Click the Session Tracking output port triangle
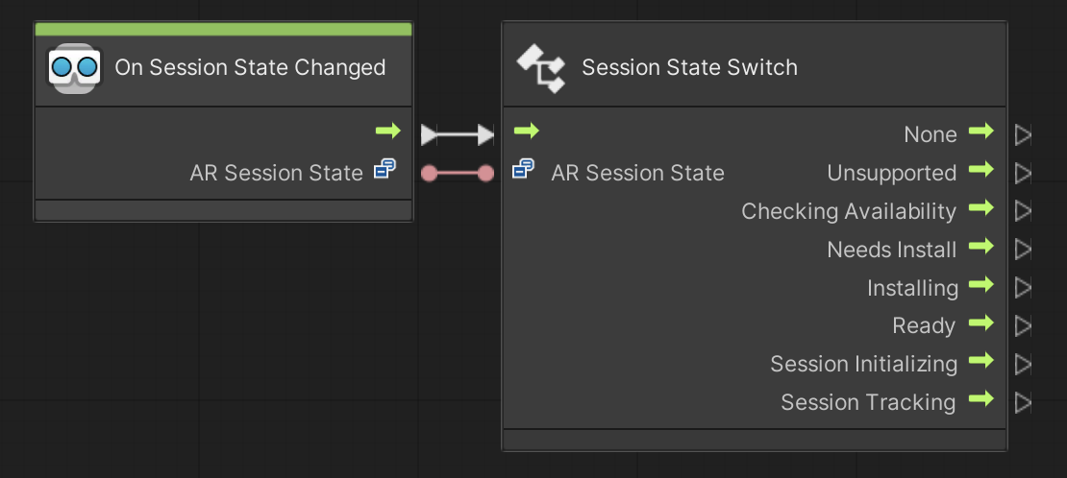 click(x=1023, y=402)
